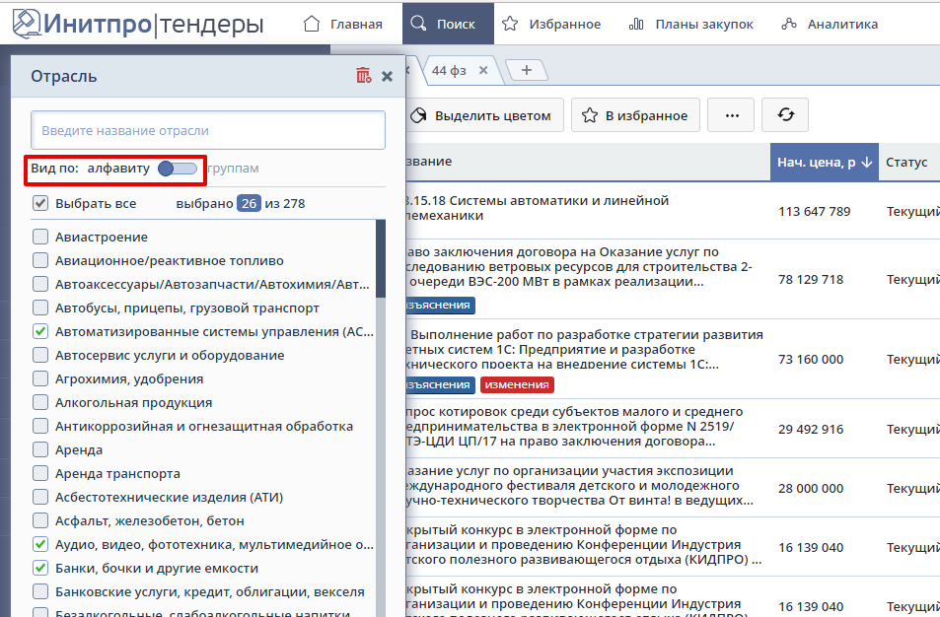Click the trash icon in Отрасль panel
The width and height of the screenshot is (940, 617).
[364, 76]
